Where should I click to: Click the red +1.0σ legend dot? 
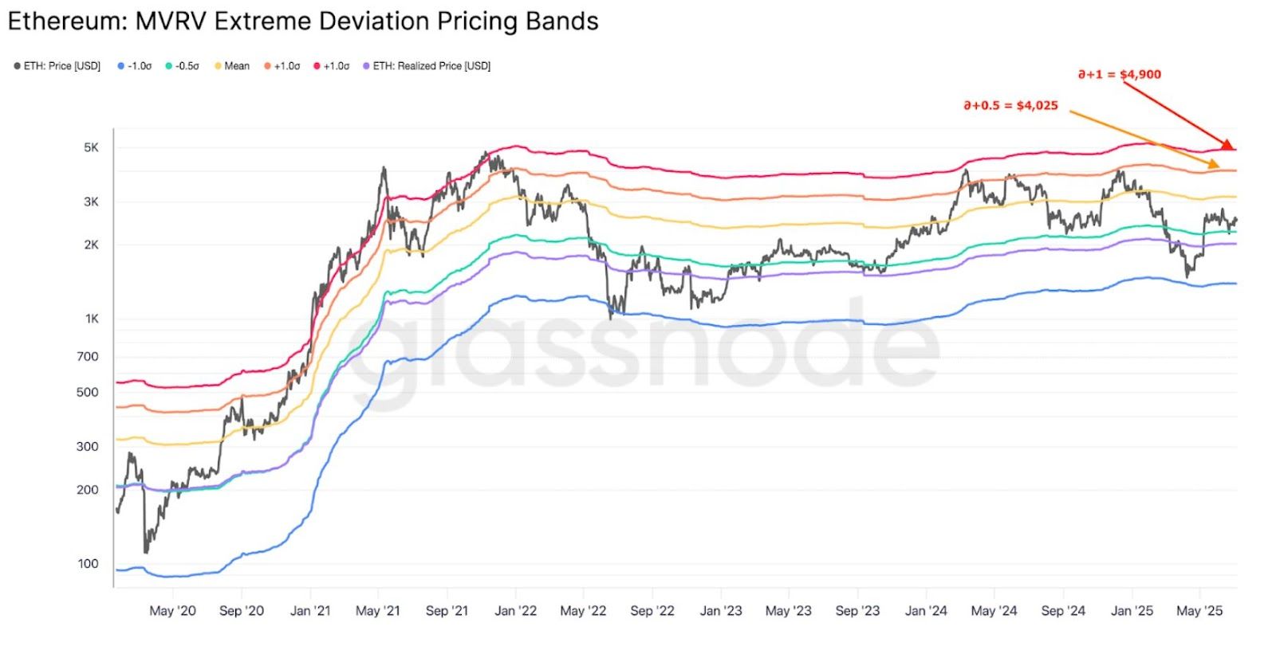tap(317, 66)
